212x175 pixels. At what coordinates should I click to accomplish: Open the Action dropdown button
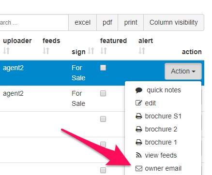point(183,71)
